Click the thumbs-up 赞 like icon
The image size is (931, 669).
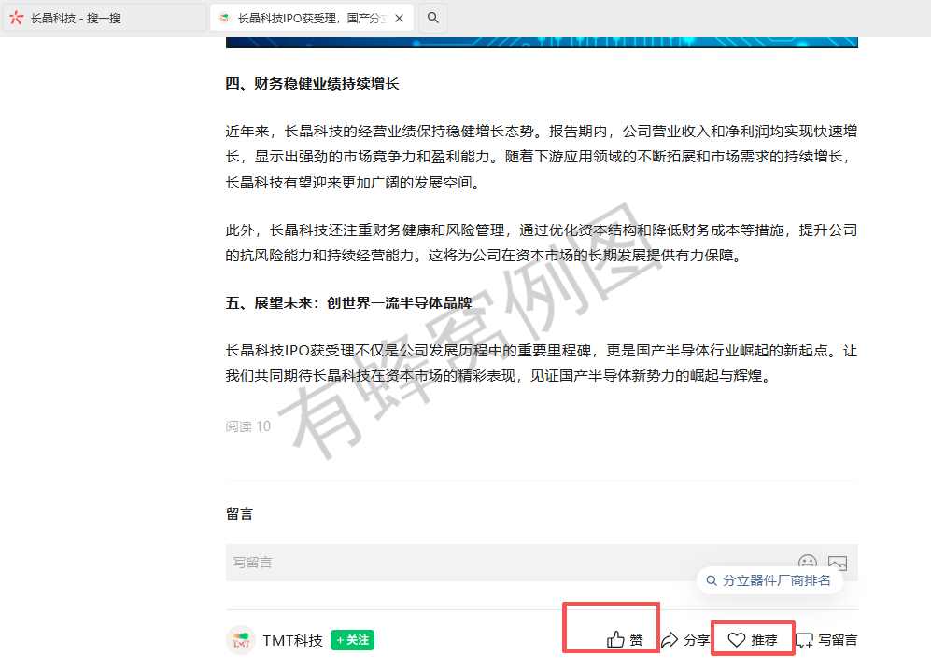click(615, 639)
